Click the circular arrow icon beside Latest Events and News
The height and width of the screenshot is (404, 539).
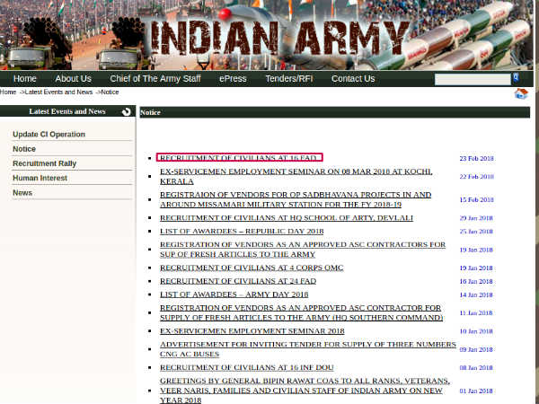[x=126, y=111]
